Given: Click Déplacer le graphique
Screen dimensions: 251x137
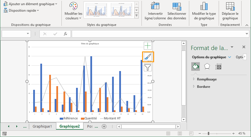Looking at the screenshot, I should (x=230, y=11).
